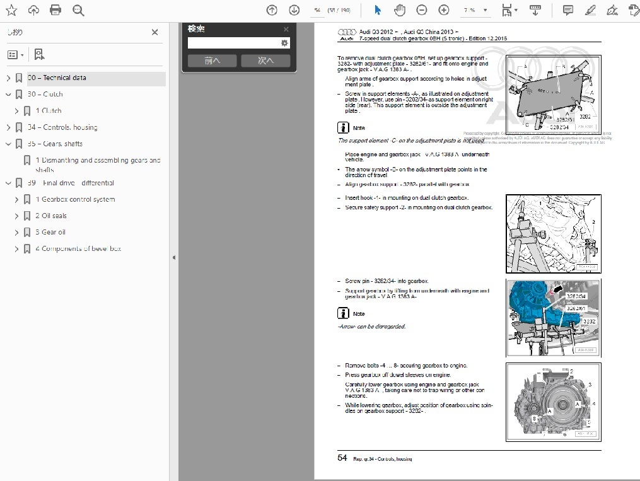
Task: Open the 30 – Clutch bookmark
Action: click(45, 94)
